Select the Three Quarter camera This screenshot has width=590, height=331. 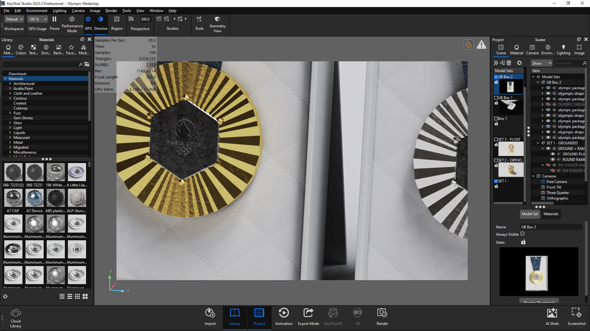coord(557,193)
